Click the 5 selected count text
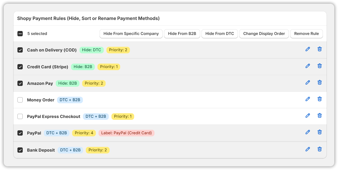This screenshot has height=170, width=338. [37, 34]
